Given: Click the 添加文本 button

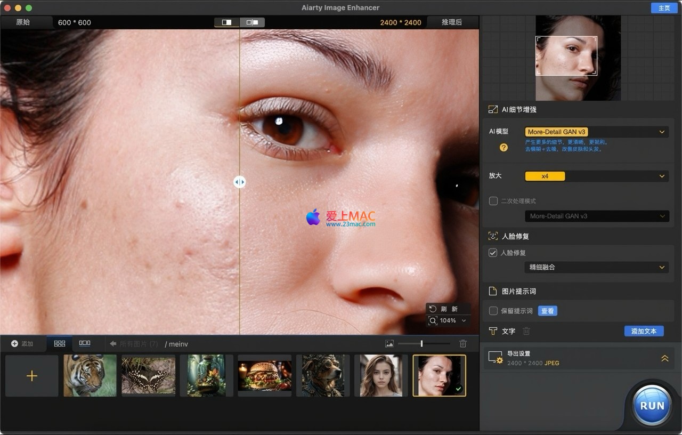Looking at the screenshot, I should (x=644, y=331).
